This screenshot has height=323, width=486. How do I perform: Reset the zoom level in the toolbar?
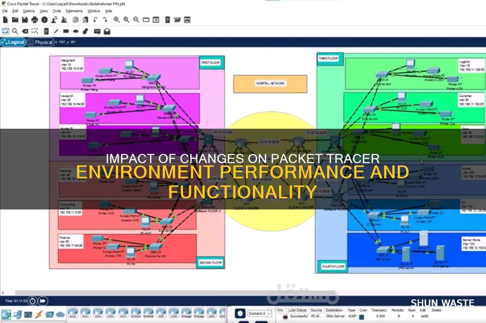[x=126, y=20]
